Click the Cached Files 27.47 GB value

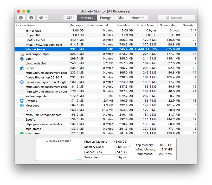coord(120,152)
